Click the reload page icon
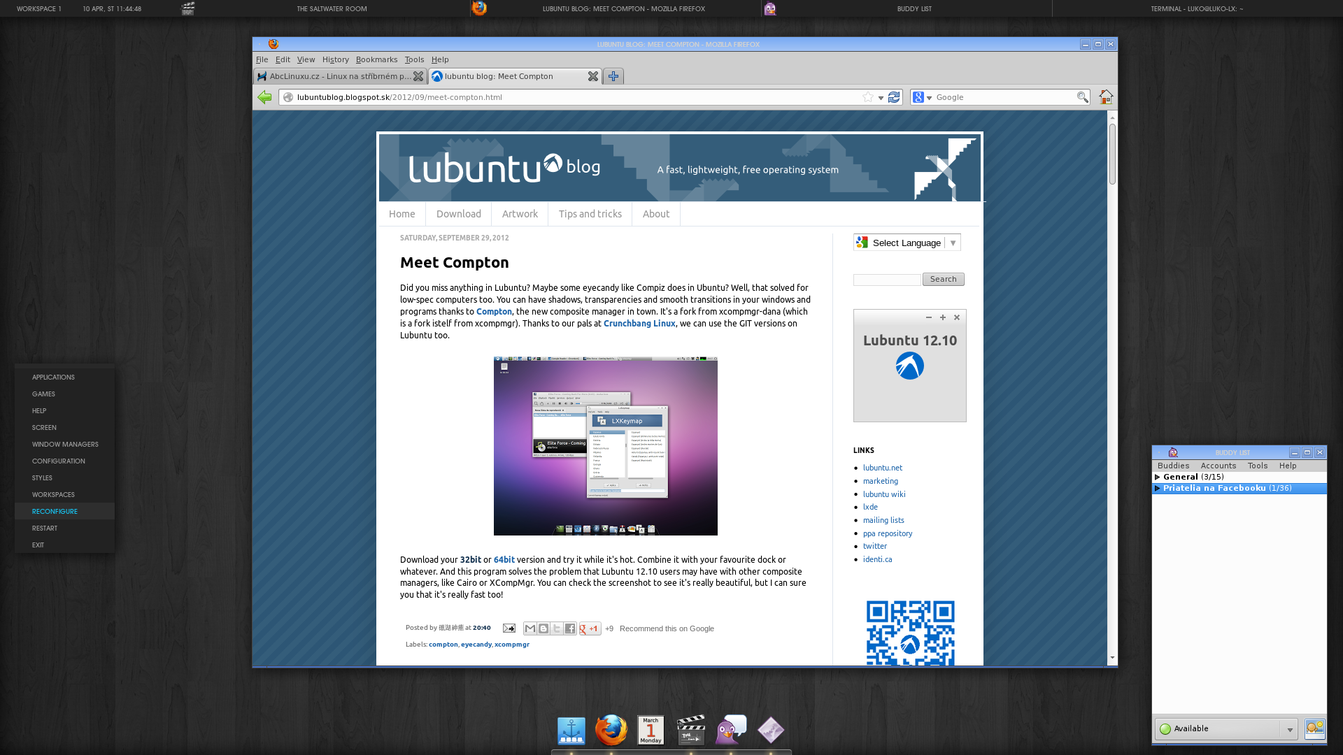 click(894, 97)
